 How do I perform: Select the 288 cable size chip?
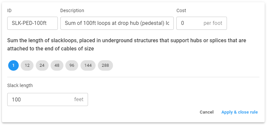105,65
